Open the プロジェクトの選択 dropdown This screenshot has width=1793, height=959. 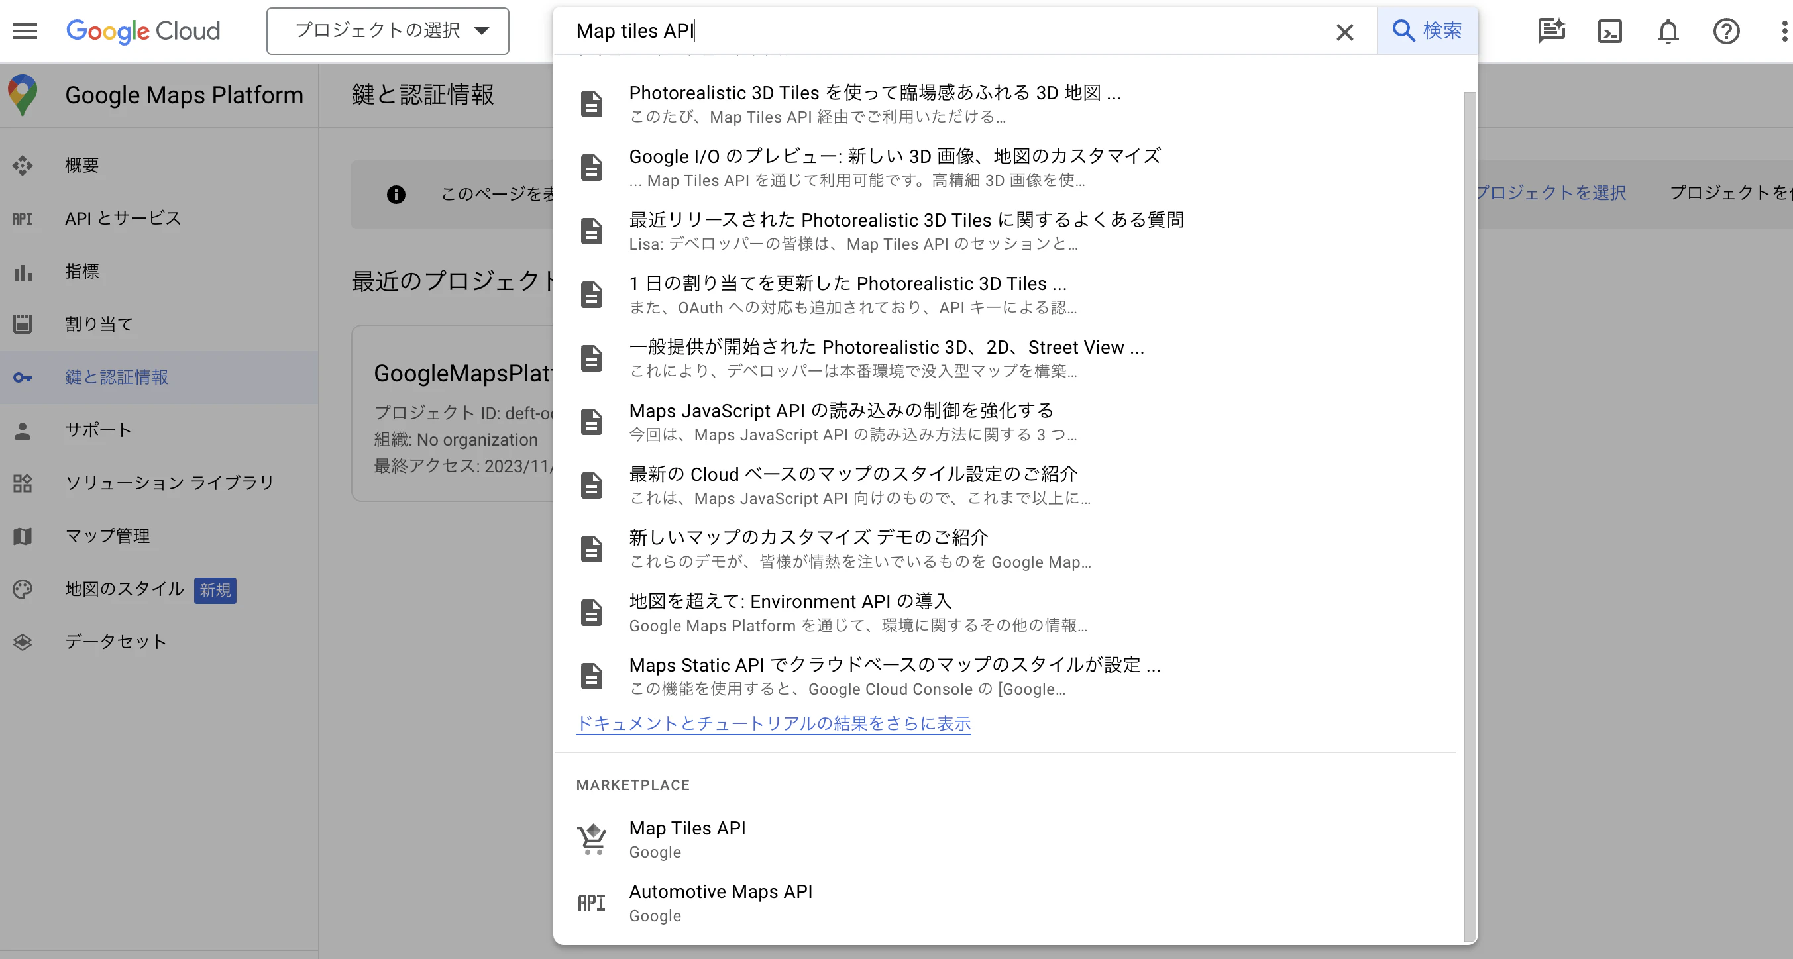[x=388, y=30]
